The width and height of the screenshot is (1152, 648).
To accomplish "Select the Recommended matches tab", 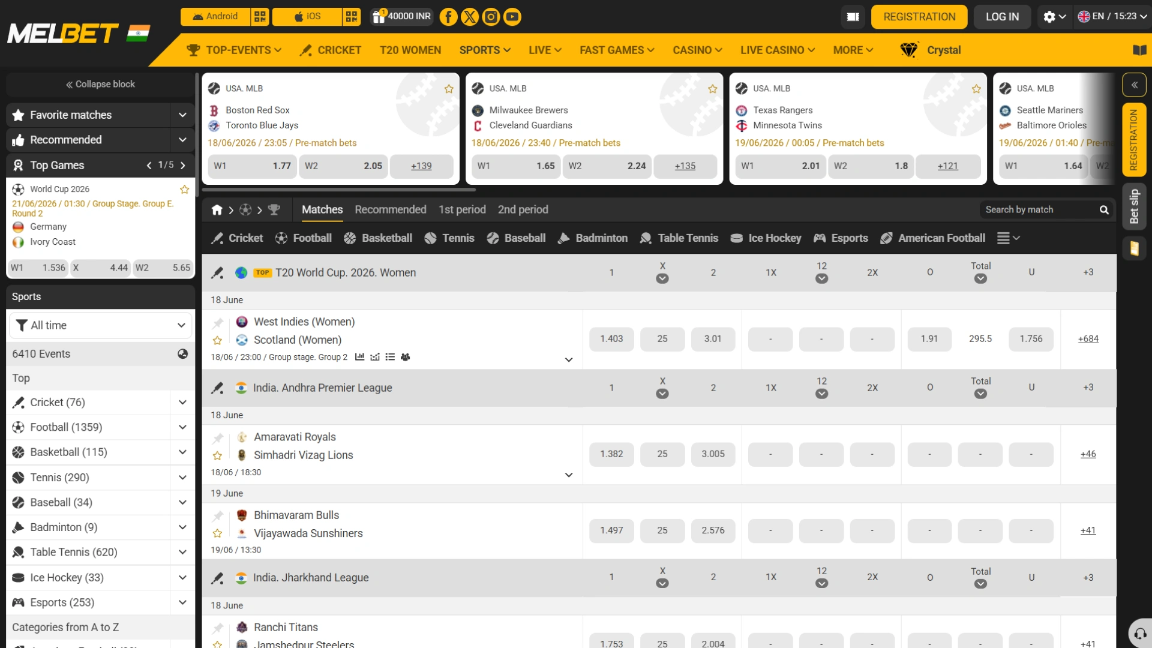I will click(x=391, y=210).
